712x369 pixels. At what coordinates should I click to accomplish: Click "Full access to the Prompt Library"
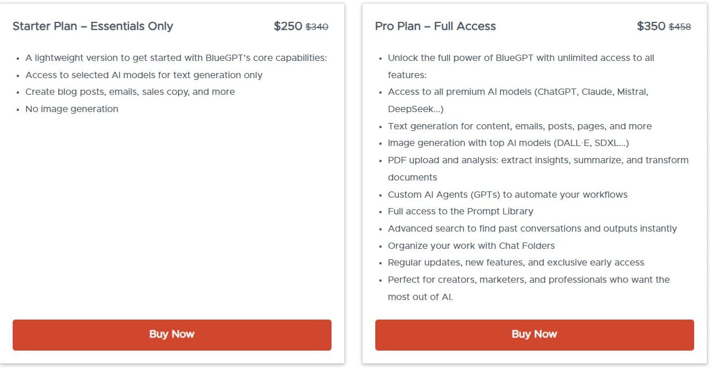[460, 212]
